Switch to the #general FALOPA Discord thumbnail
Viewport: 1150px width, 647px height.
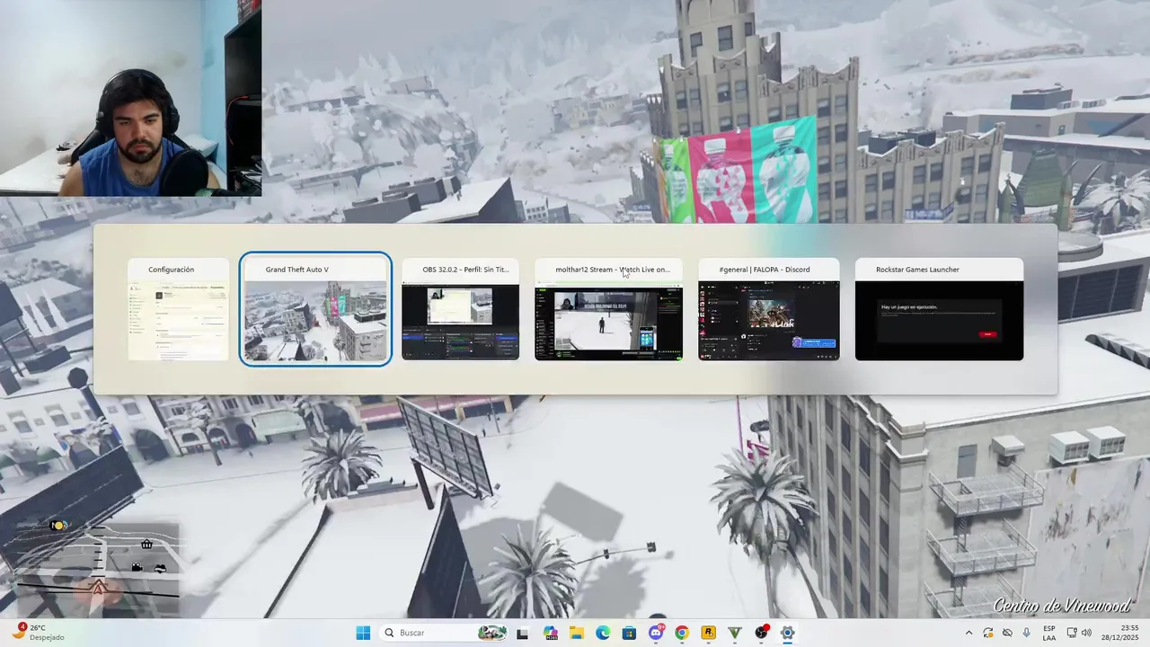(x=769, y=309)
